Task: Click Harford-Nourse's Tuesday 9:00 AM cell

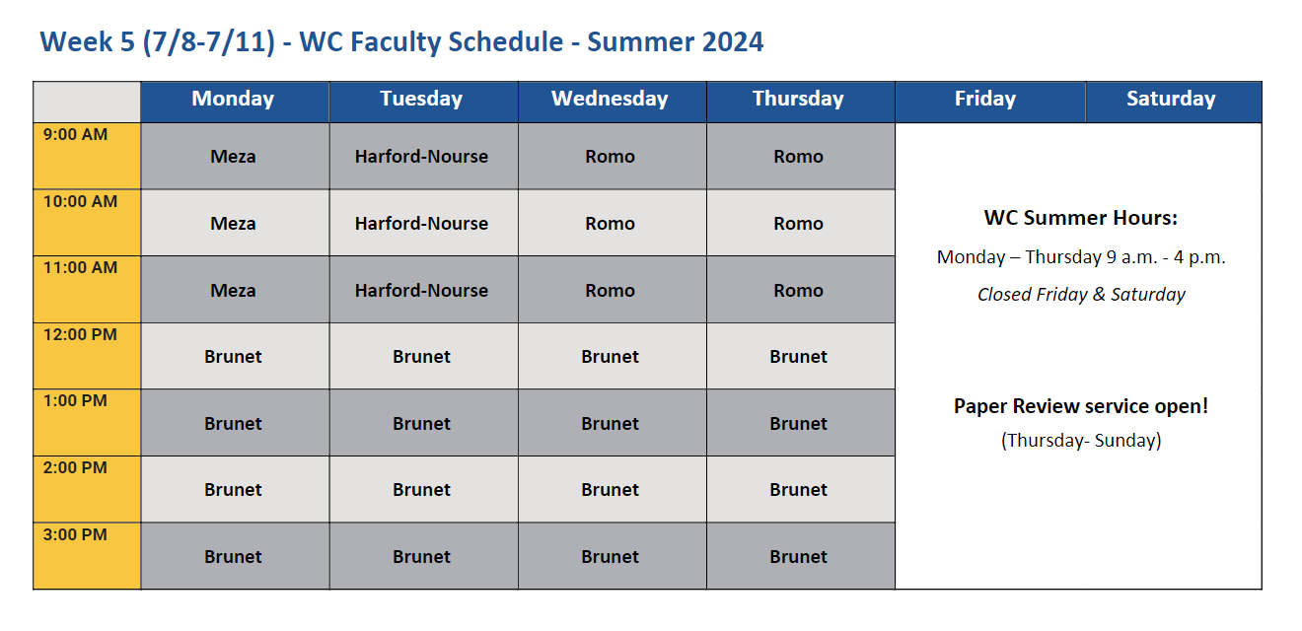Action: click(x=422, y=157)
